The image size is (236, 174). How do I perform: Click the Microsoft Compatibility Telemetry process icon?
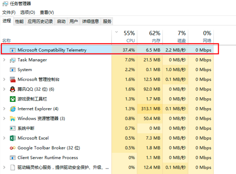pos(13,50)
